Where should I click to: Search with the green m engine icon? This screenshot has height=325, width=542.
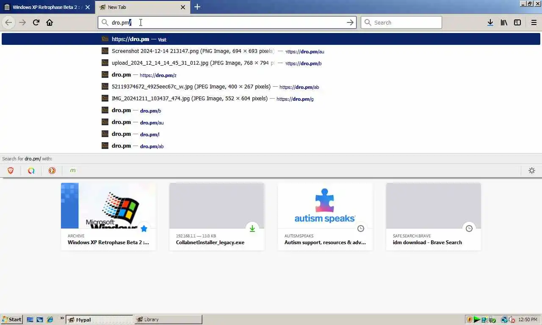coord(72,171)
